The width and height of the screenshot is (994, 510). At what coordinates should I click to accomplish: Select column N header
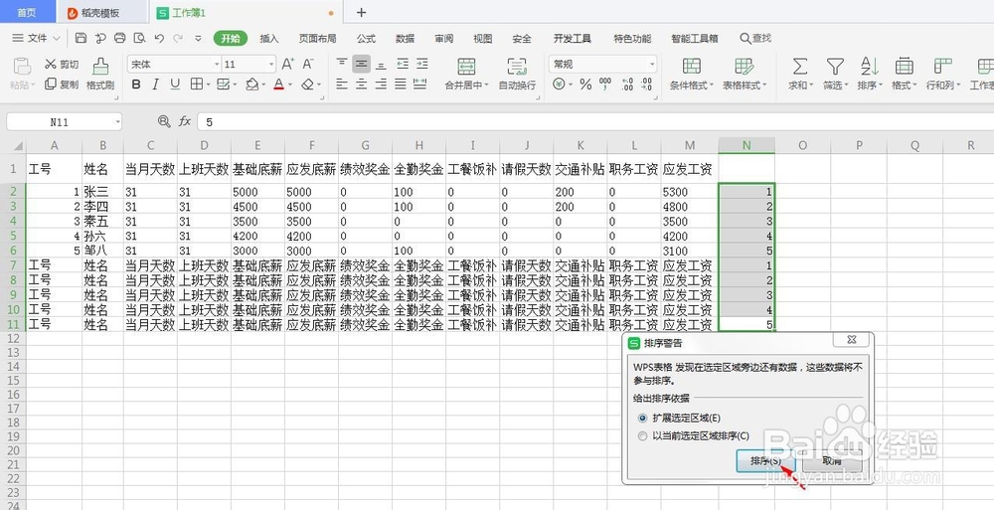(746, 145)
